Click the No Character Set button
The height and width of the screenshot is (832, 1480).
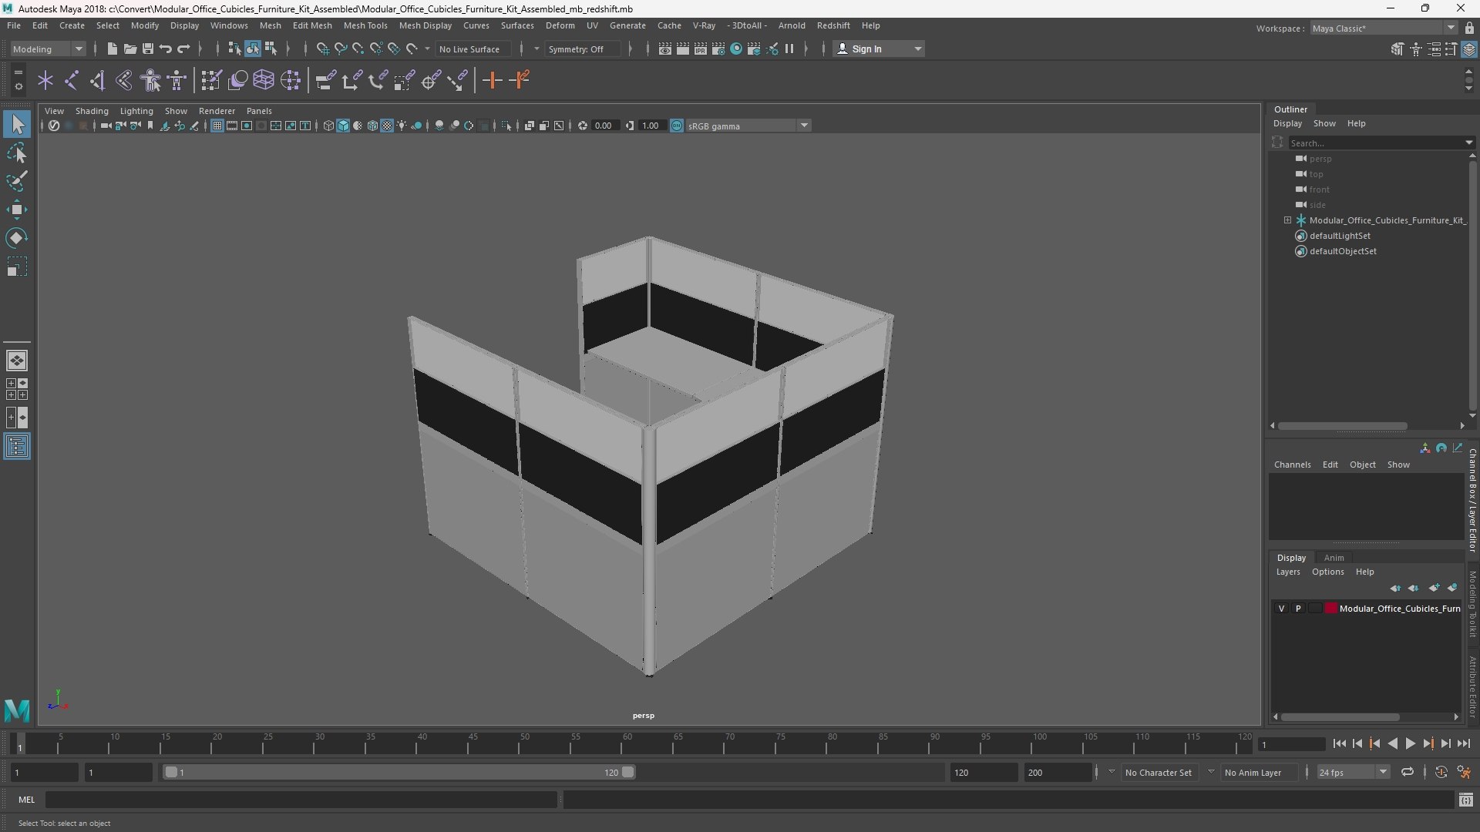1159,772
